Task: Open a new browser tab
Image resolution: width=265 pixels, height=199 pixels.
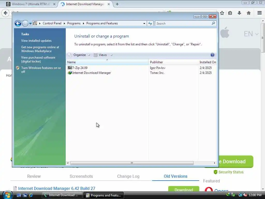Action: pos(117,4)
